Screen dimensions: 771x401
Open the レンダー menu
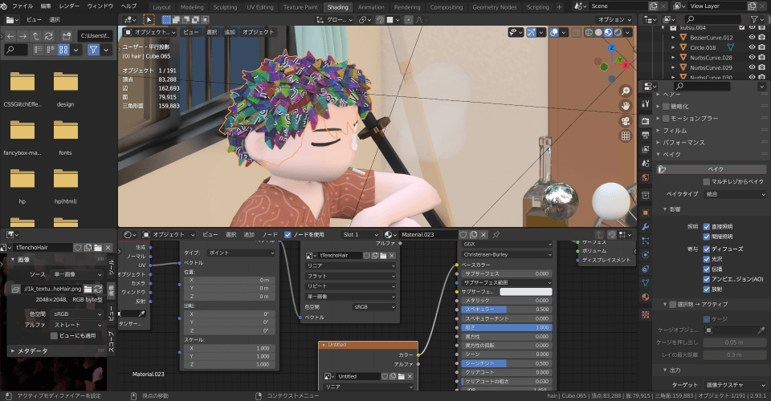[69, 6]
